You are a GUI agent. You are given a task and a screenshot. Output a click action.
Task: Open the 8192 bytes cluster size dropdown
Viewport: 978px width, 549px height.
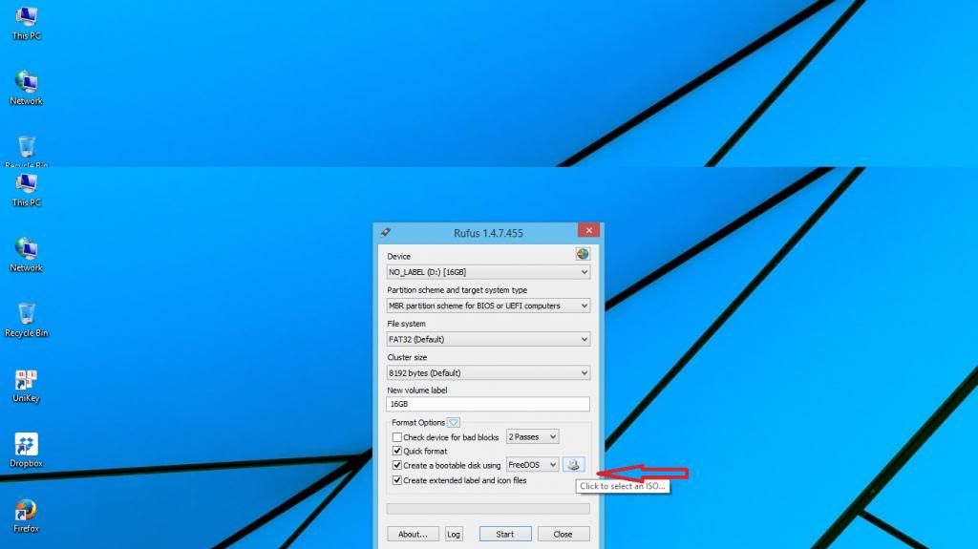tap(488, 373)
